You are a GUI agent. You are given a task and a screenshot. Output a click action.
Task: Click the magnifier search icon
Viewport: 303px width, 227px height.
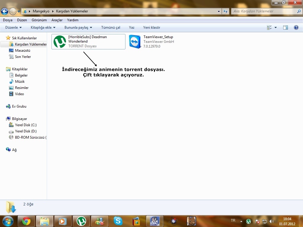299,11
